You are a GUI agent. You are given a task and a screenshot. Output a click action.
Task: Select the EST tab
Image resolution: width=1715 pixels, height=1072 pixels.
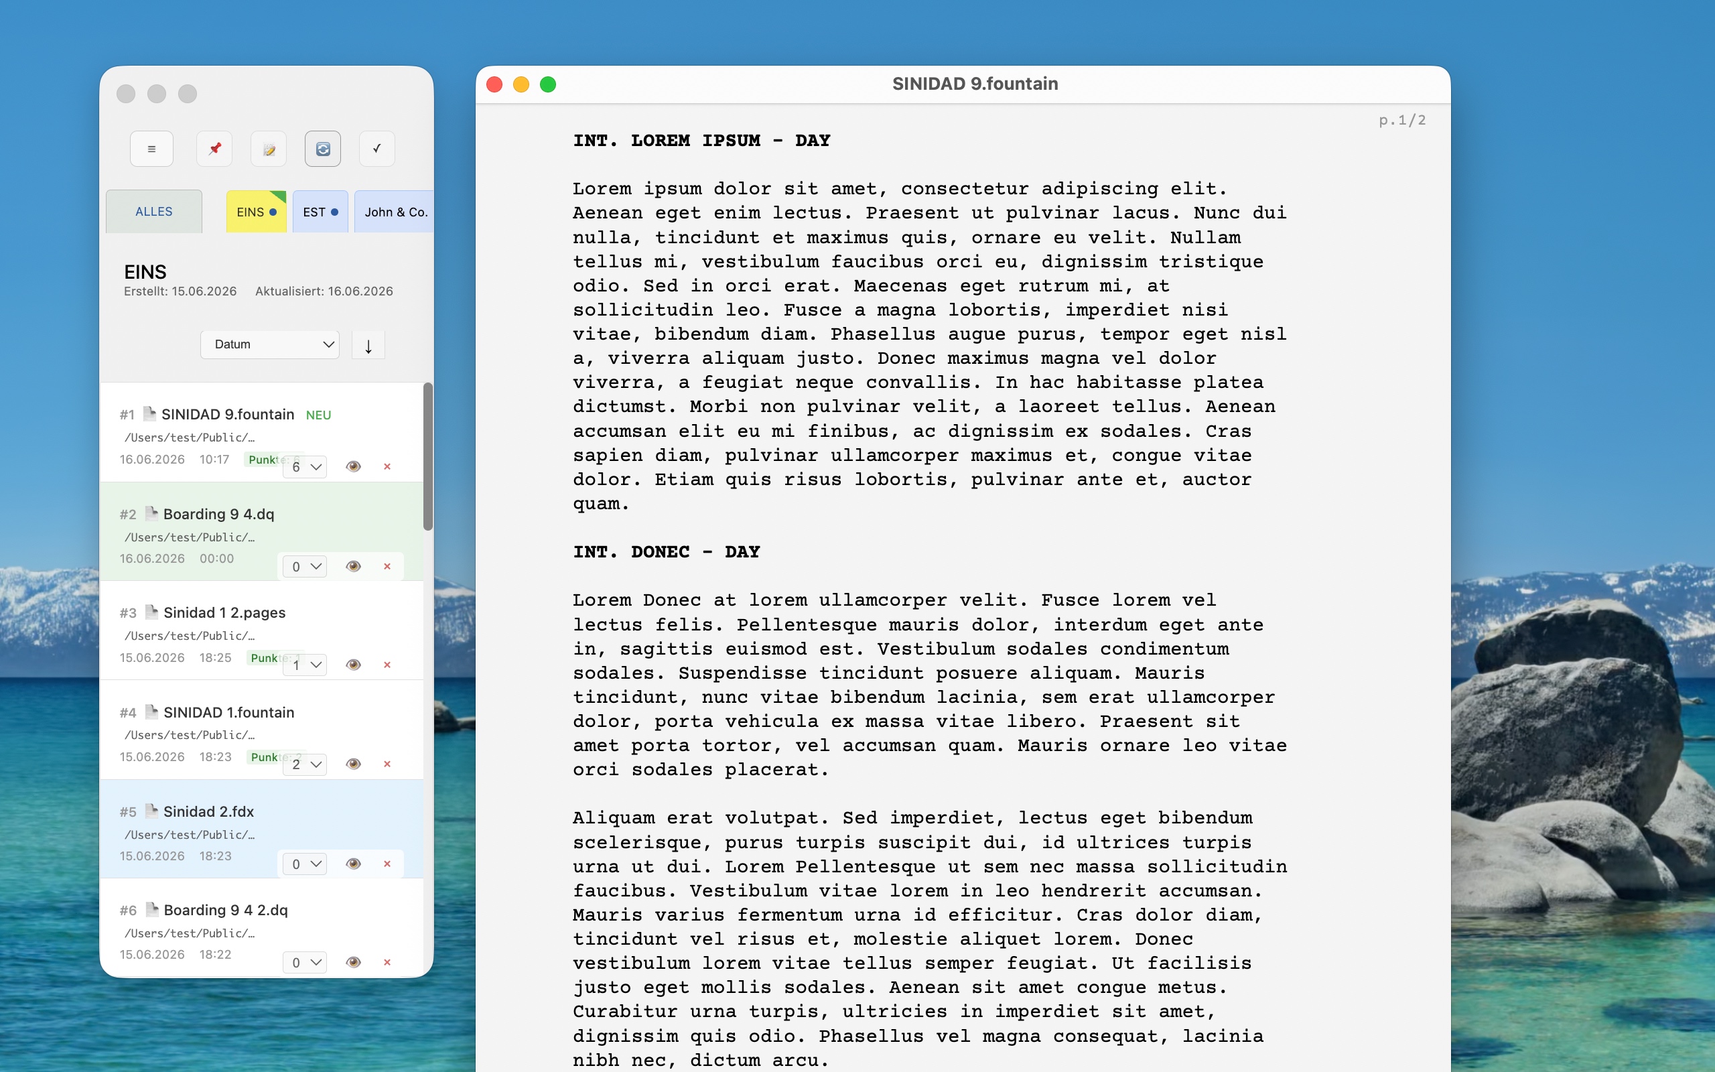pos(320,211)
